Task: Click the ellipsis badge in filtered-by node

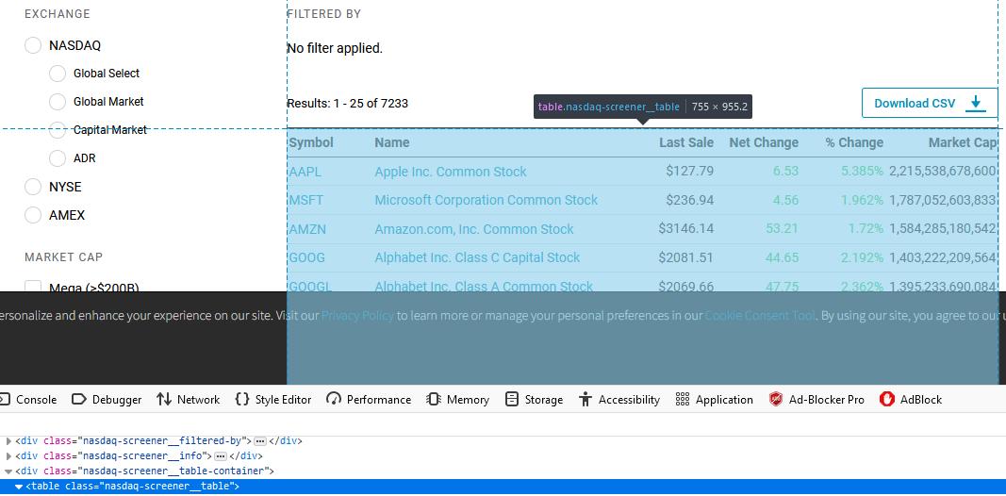Action: click(260, 440)
